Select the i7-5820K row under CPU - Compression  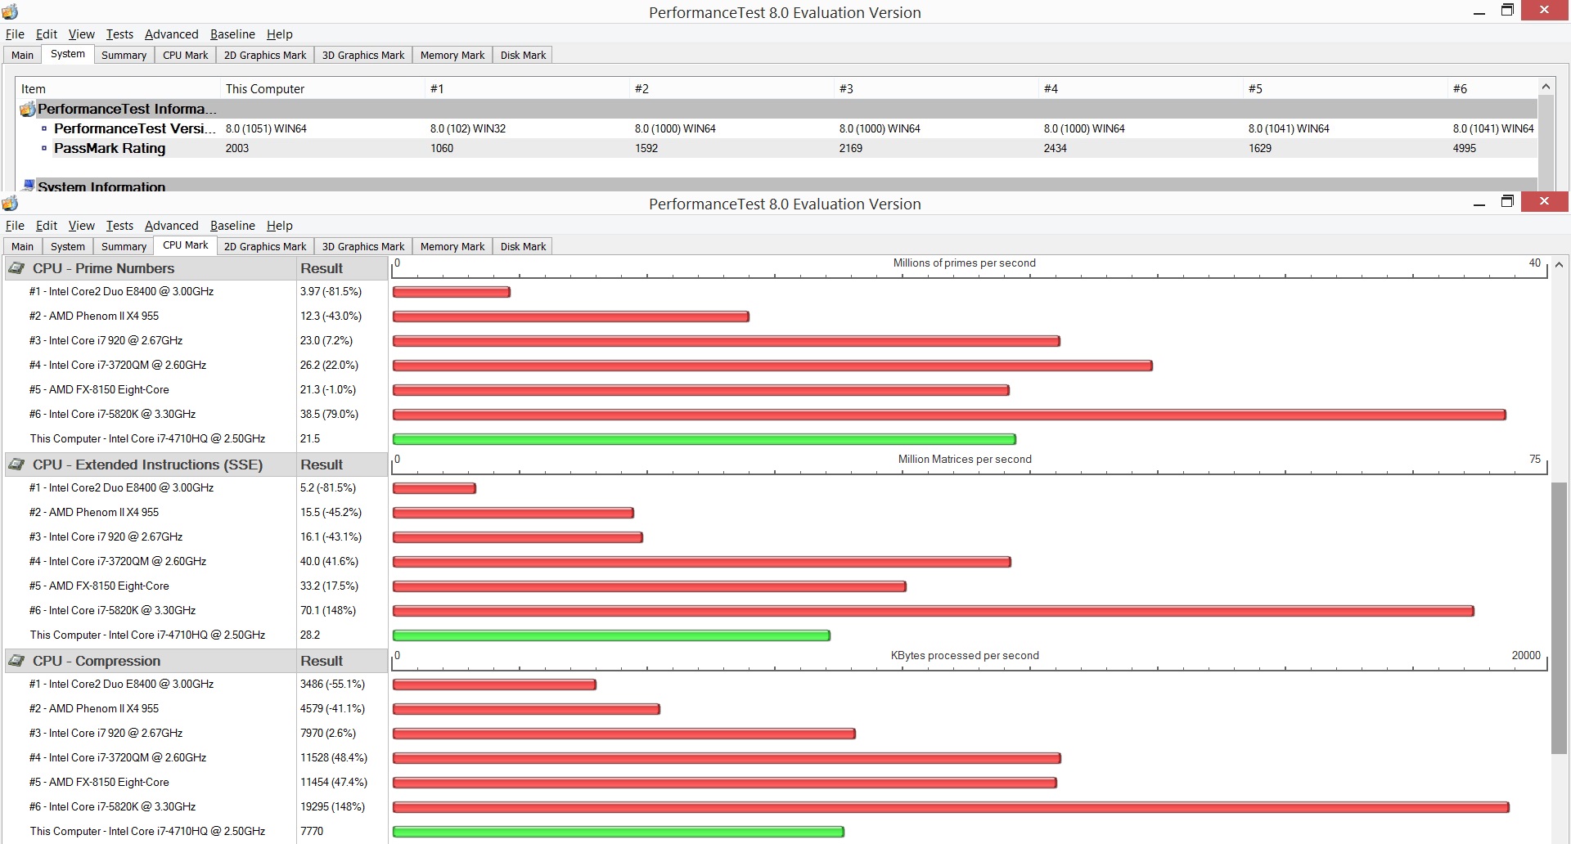coord(196,806)
